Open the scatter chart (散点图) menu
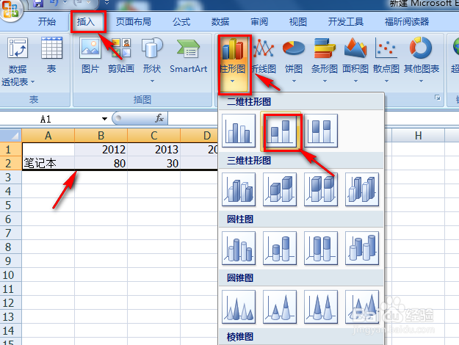The width and height of the screenshot is (459, 345). point(386,60)
